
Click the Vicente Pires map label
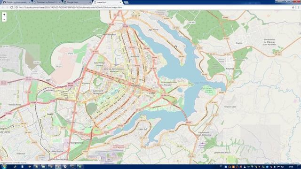pyautogui.click(x=15, y=105)
